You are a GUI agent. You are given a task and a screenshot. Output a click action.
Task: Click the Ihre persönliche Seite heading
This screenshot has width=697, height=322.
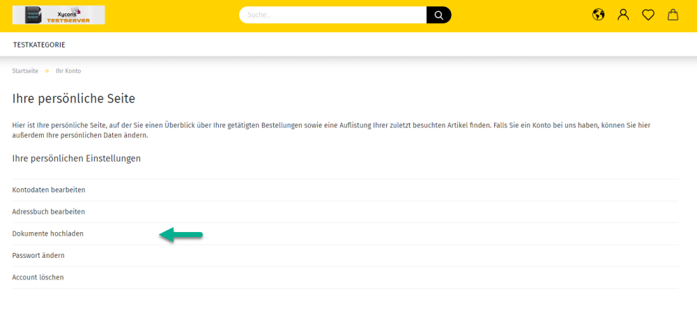(x=74, y=98)
